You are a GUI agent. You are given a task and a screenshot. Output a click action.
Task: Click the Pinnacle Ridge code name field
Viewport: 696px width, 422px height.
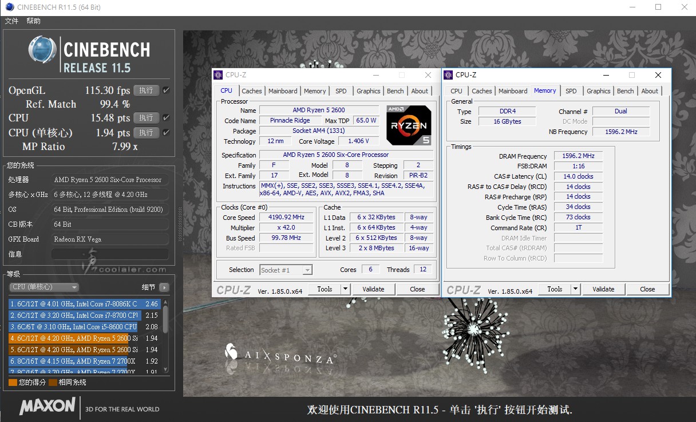point(290,120)
